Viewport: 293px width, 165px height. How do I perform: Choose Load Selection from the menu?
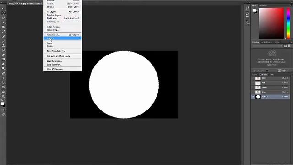point(63,61)
